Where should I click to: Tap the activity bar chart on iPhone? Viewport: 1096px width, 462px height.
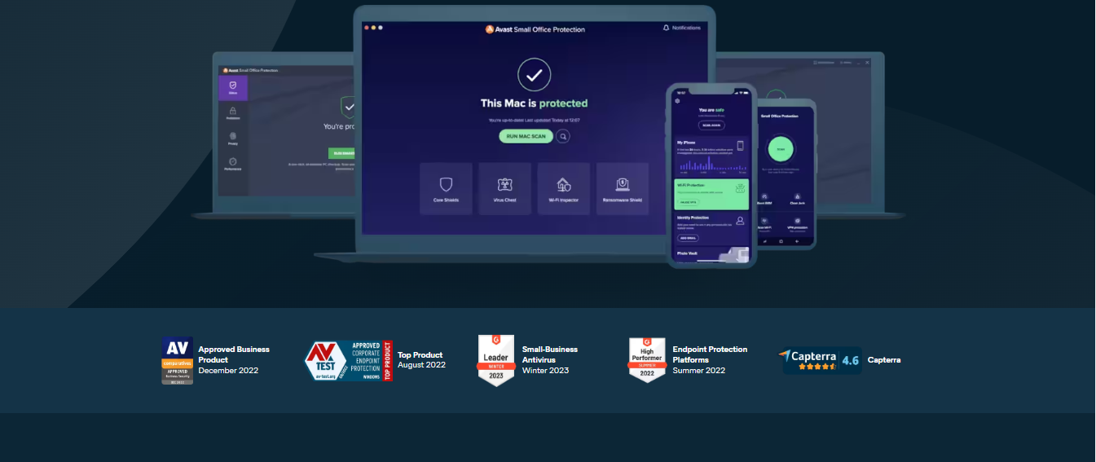point(711,164)
